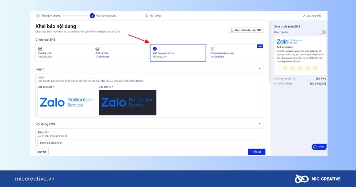Screen dimensions: 356x187
Task: Click Xem trước mẫu ZNS title
Action: [287, 26]
